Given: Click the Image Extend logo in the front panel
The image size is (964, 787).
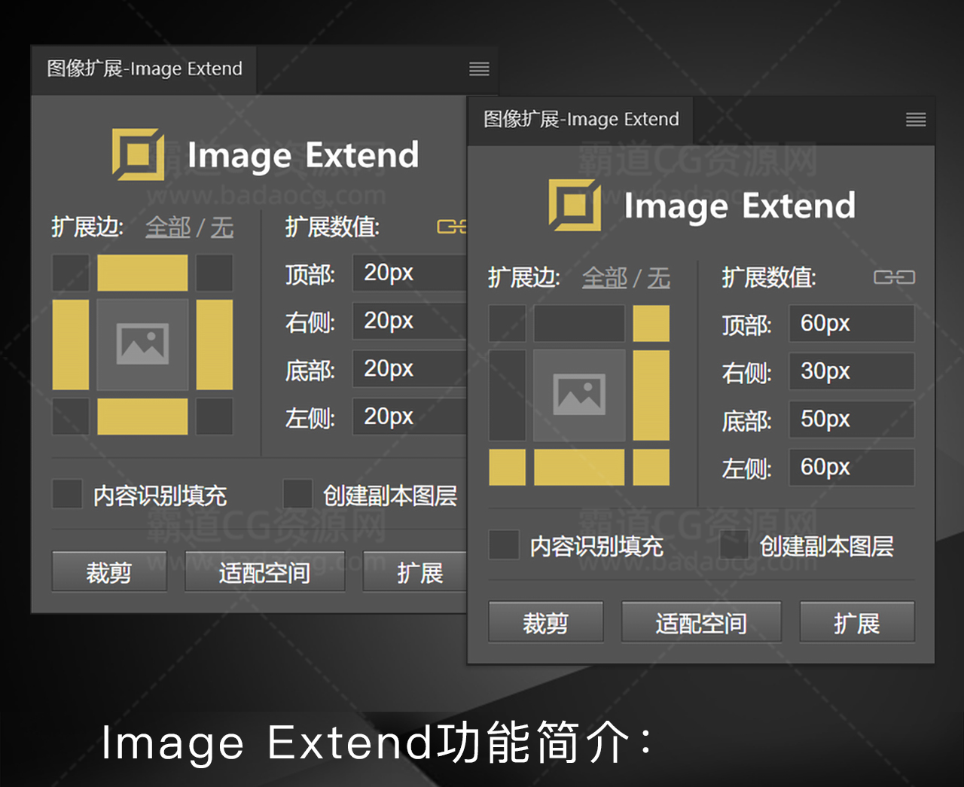Looking at the screenshot, I should [x=575, y=205].
